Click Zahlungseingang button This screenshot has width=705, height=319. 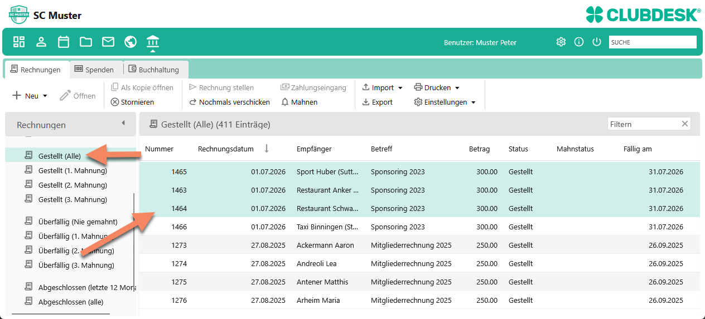coord(313,87)
